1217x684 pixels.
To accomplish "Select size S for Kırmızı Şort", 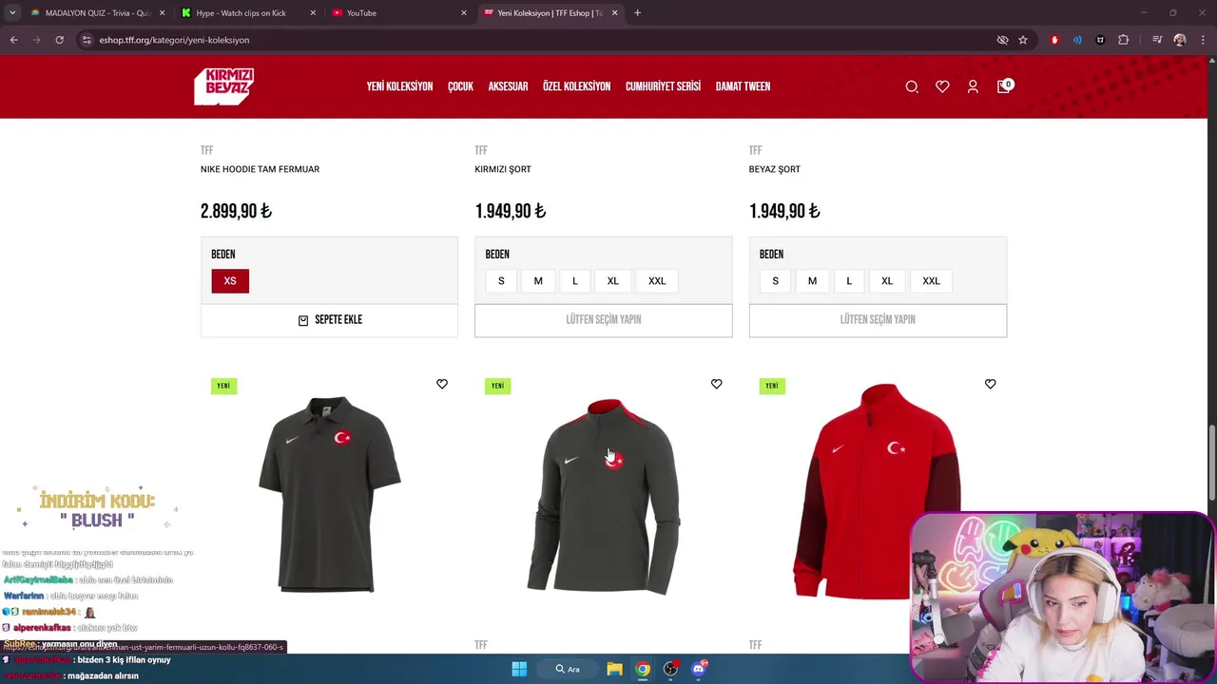I will click(x=501, y=281).
